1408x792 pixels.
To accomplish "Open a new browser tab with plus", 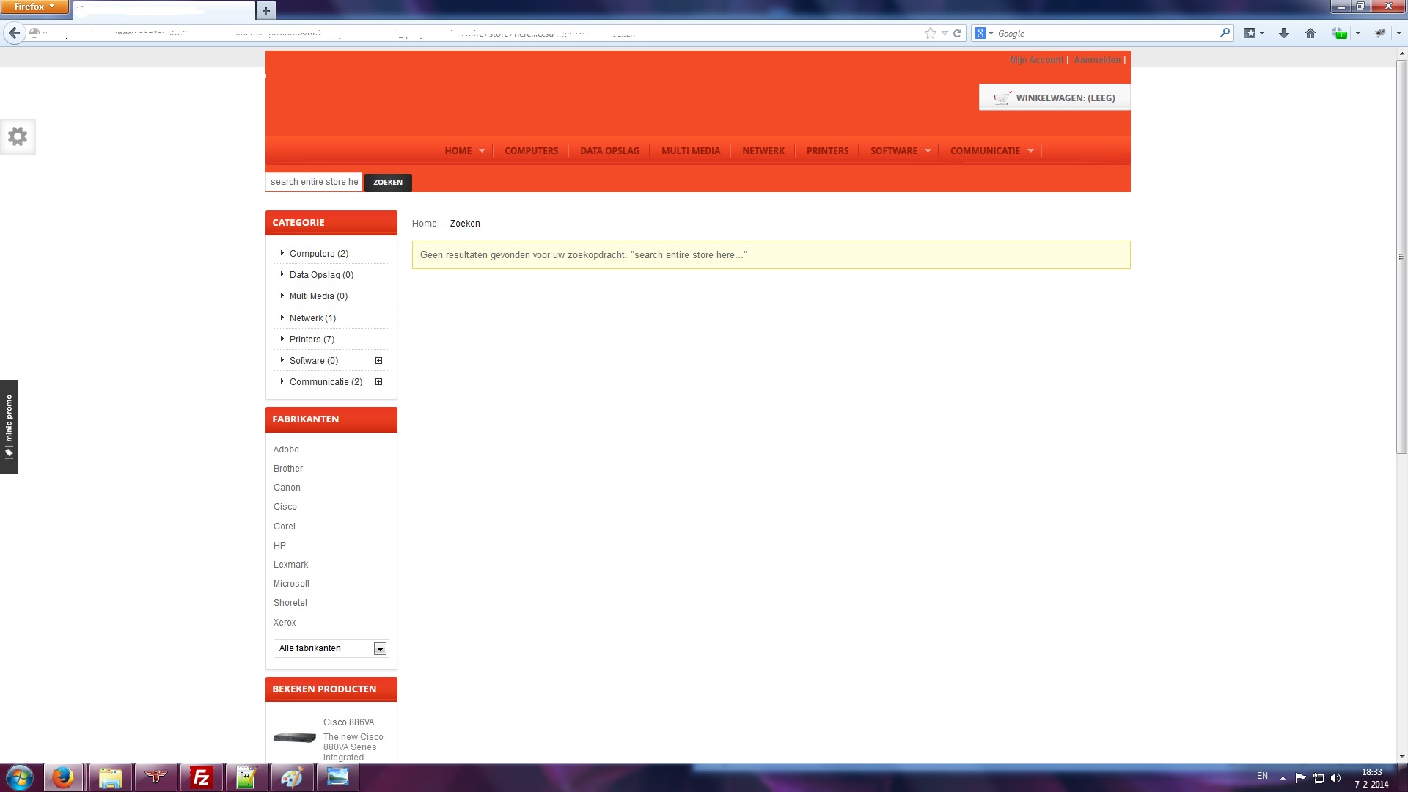I will [266, 10].
